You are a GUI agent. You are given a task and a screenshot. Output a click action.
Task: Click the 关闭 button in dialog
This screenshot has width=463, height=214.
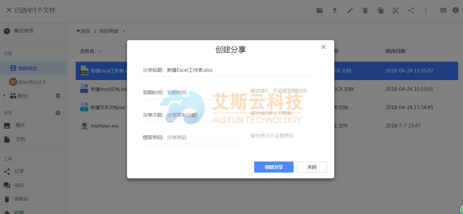point(312,167)
